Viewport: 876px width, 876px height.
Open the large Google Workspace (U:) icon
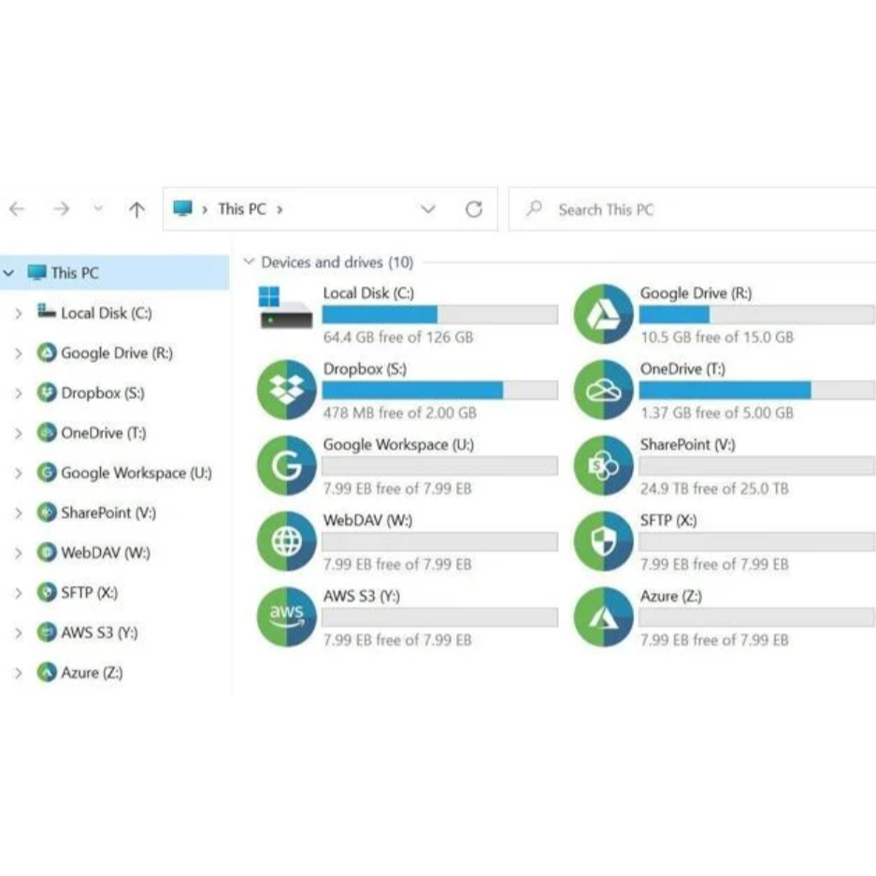[x=287, y=466]
